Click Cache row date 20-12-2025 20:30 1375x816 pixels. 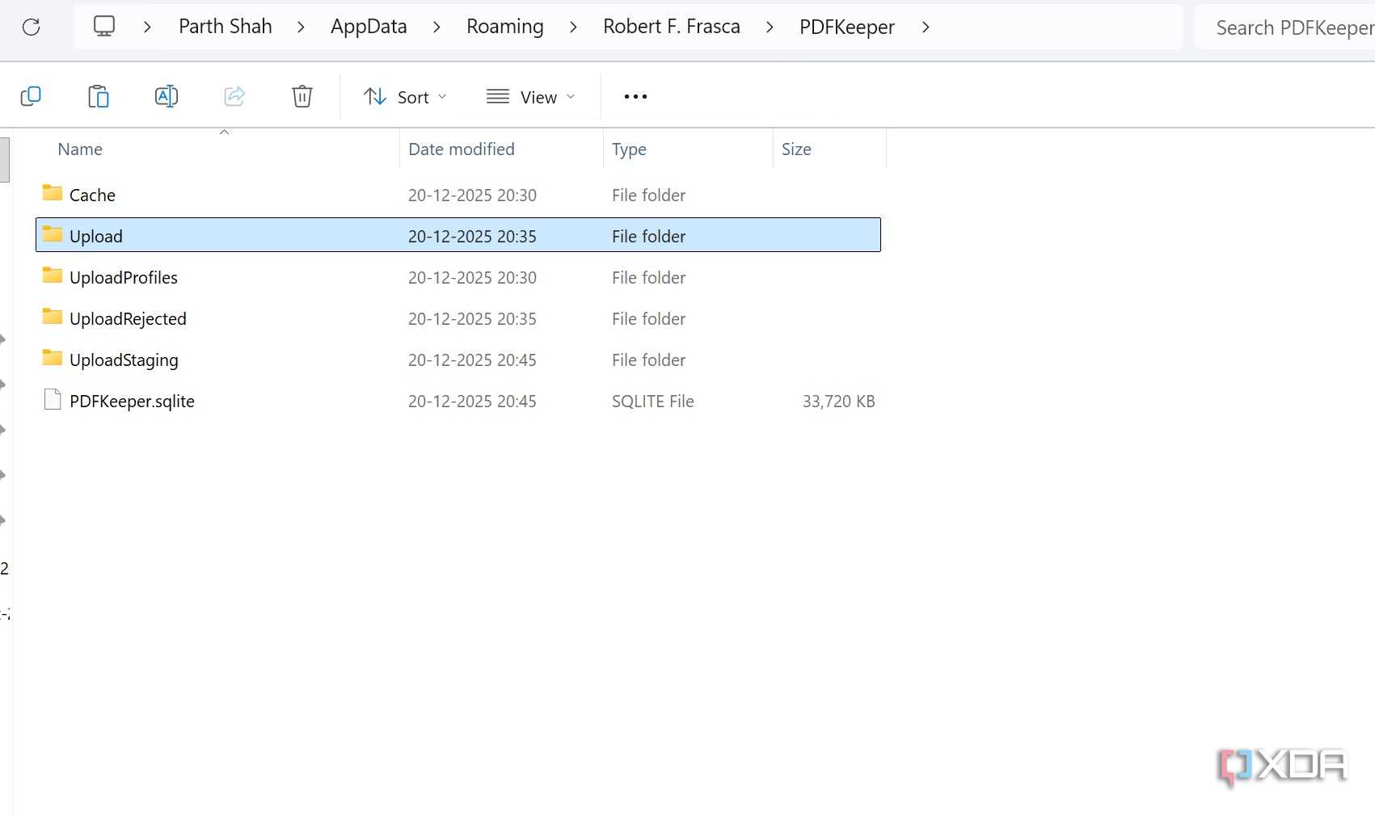click(472, 196)
